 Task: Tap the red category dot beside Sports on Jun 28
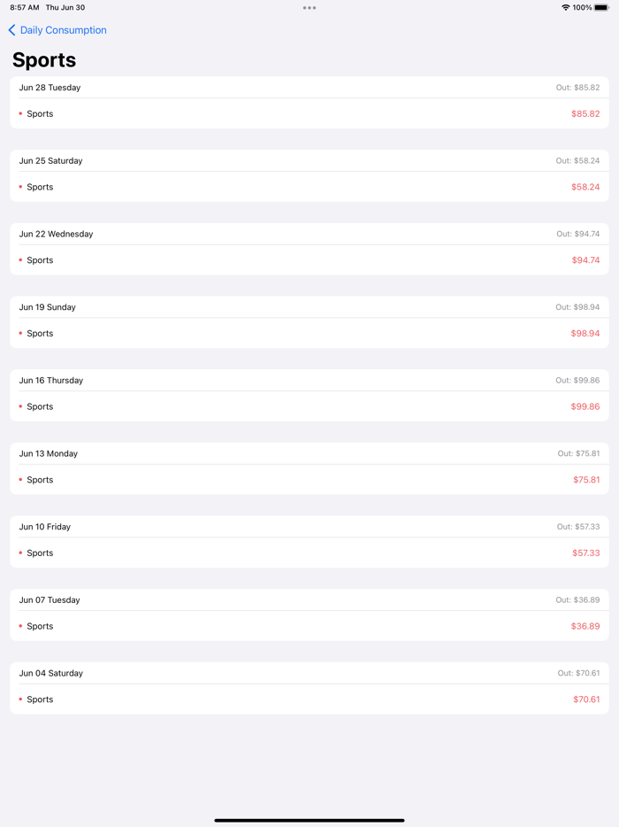[x=21, y=113]
